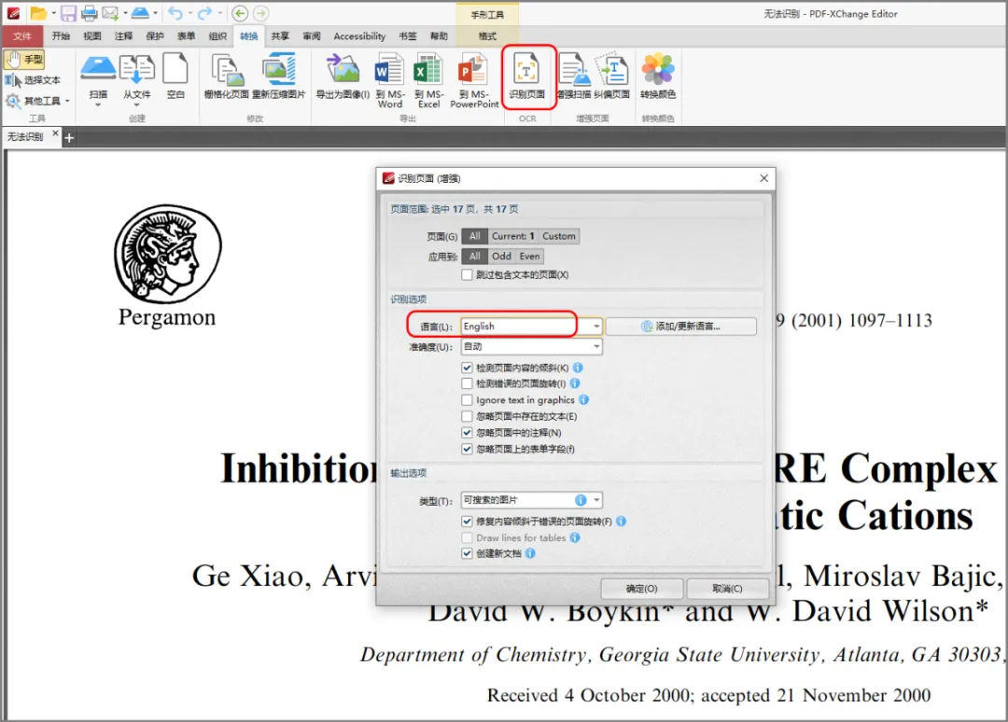1008x722 pixels.
Task: Create a PDF from a file (从文件)
Action: tap(137, 77)
